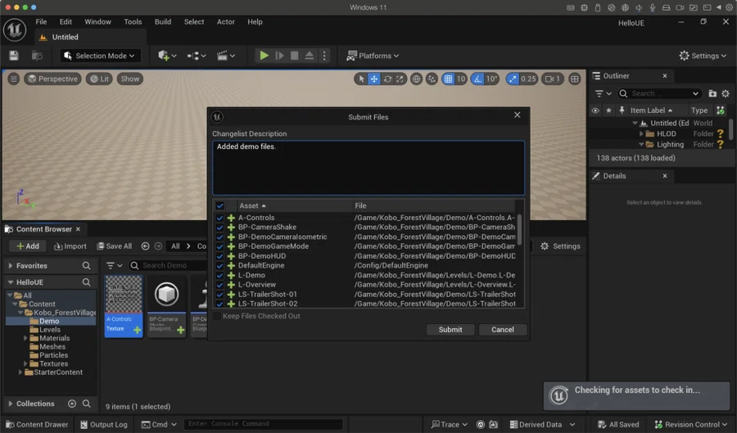This screenshot has width=737, height=433.
Task: Open the Revision Control dropdown
Action: [x=691, y=425]
